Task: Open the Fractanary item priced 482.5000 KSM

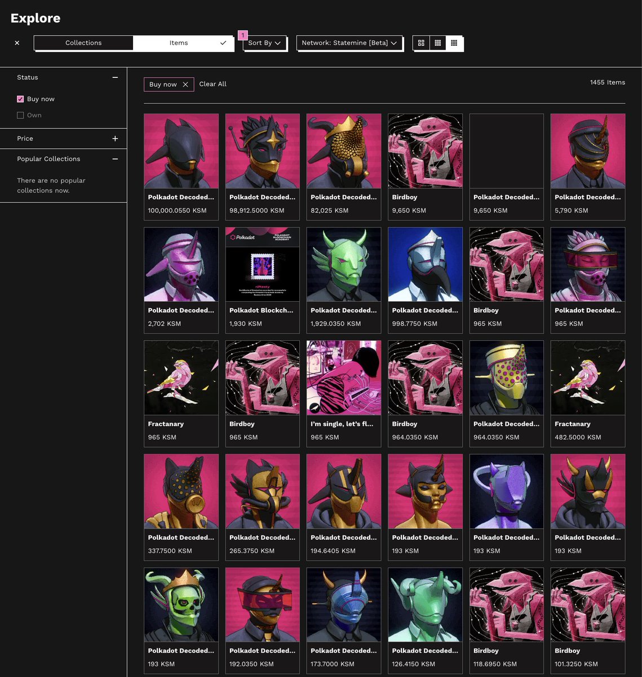Action: (x=588, y=394)
